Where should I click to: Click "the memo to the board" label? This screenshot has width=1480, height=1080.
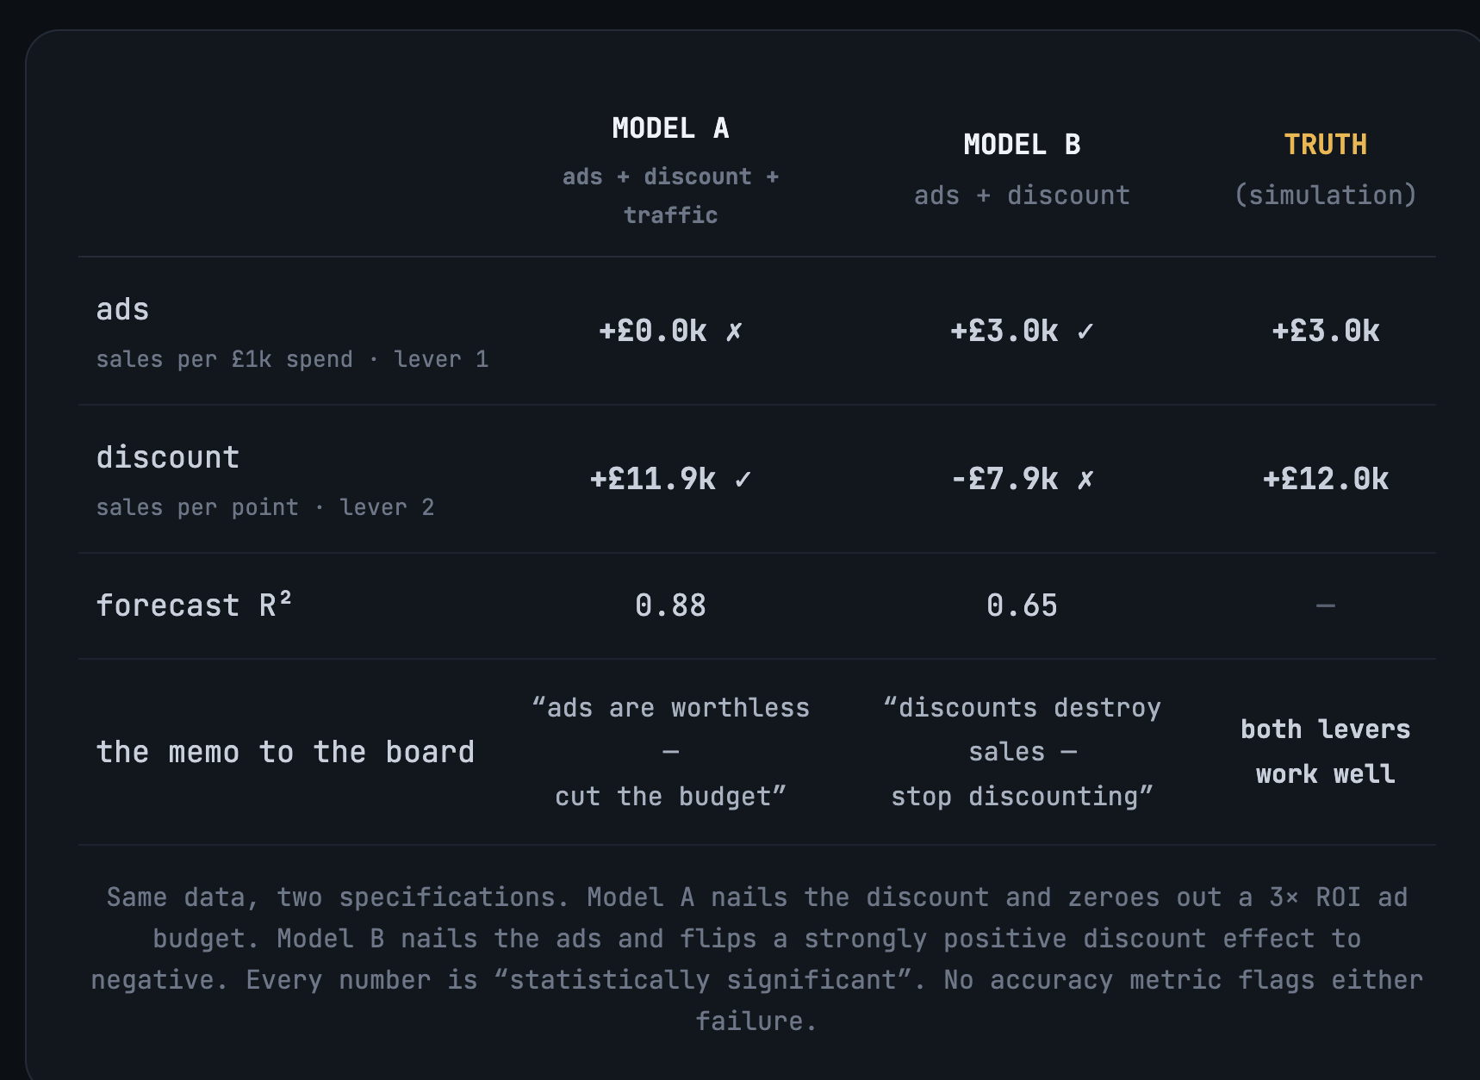[285, 753]
